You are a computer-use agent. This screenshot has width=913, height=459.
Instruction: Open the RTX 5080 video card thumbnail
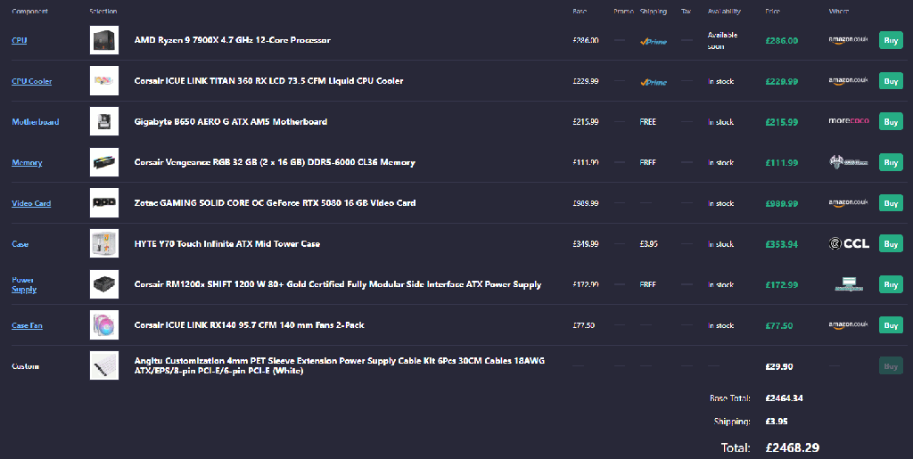[104, 203]
